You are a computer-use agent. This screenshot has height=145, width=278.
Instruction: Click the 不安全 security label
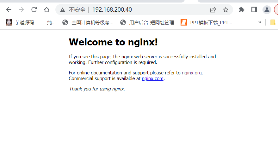(x=77, y=10)
